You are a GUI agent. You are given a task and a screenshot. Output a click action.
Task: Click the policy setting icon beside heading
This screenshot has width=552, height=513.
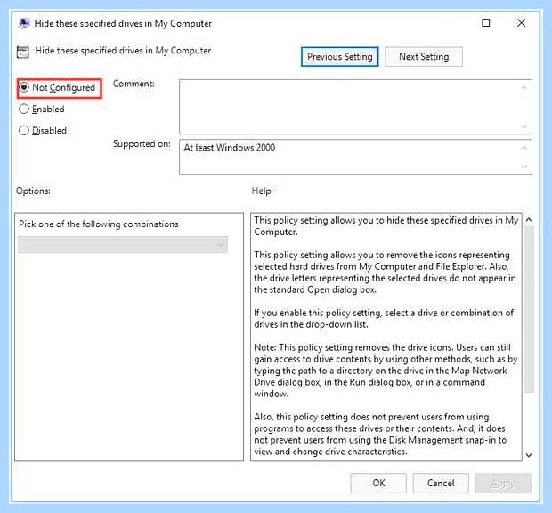(x=23, y=52)
